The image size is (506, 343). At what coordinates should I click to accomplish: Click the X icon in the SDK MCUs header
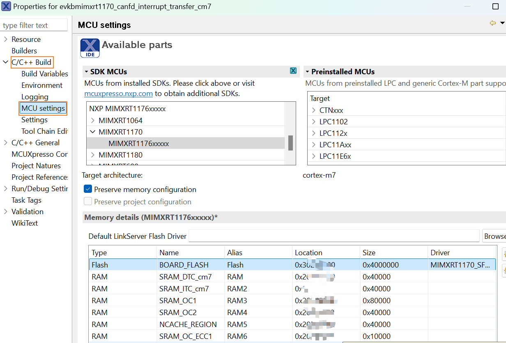tap(293, 71)
